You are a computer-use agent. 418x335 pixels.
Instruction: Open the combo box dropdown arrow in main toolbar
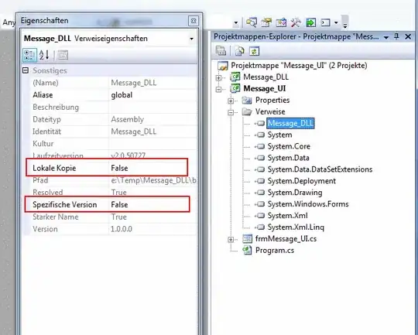[235, 23]
